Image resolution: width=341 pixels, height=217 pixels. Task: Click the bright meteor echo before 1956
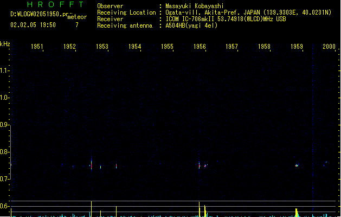click(x=199, y=165)
